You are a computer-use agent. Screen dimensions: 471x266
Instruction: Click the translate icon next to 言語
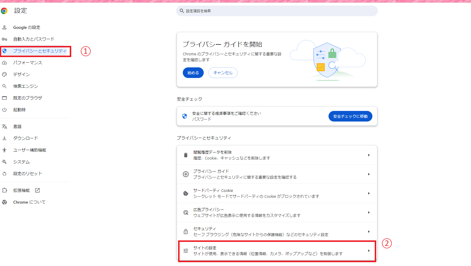[4, 127]
